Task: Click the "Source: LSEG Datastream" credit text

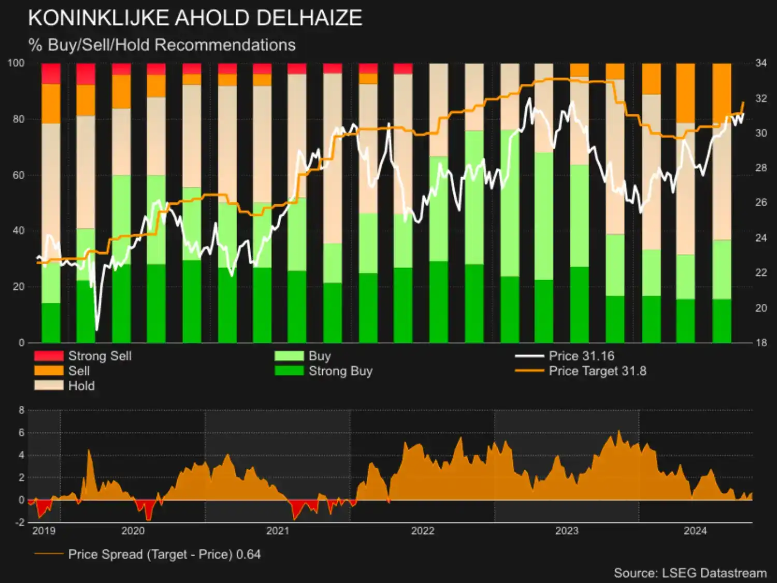Action: (x=690, y=573)
